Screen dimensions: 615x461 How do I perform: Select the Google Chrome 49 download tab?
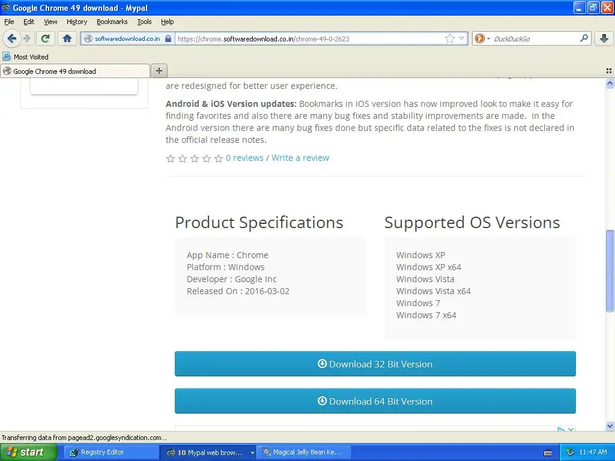(75, 71)
